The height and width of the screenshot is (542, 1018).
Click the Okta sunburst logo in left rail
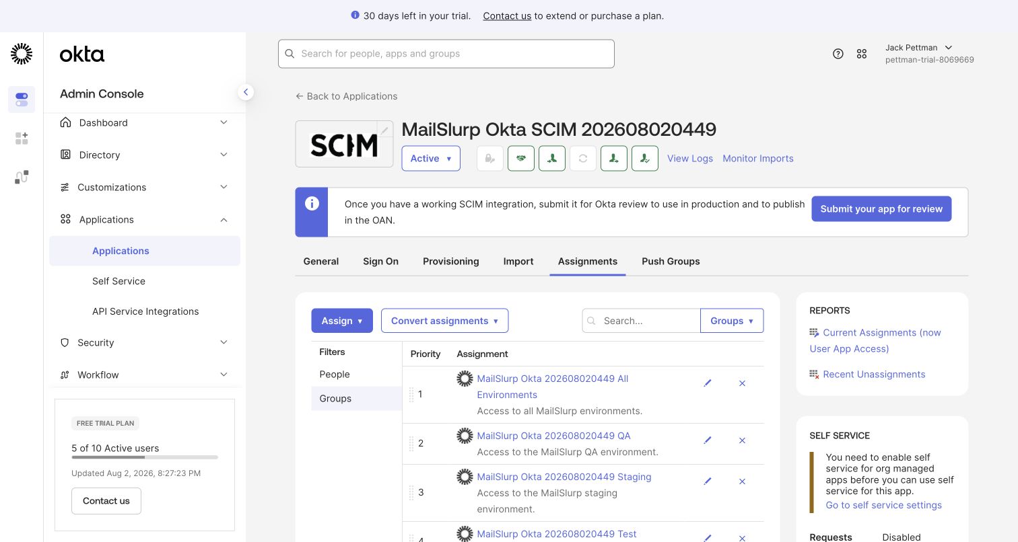22,54
